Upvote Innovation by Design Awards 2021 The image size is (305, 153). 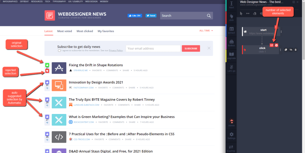click(x=47, y=82)
